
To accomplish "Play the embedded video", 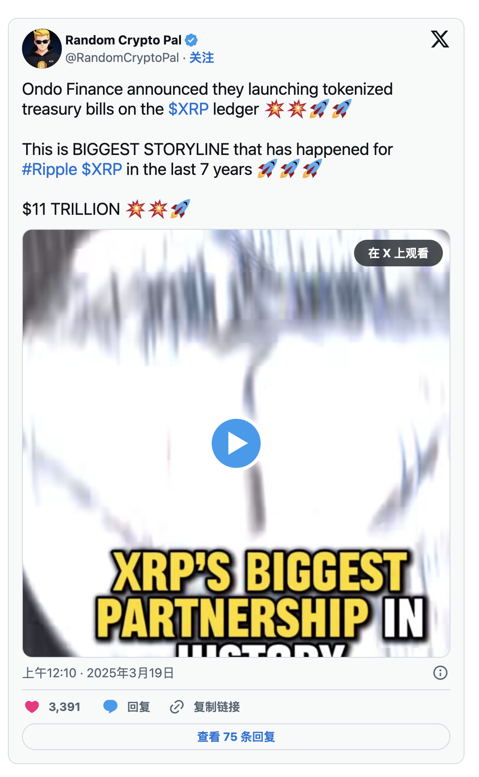I will (236, 443).
